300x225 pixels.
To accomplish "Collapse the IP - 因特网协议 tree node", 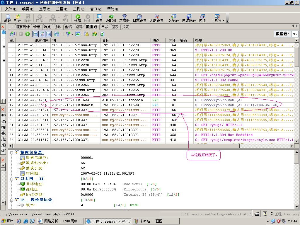I will tap(12, 200).
